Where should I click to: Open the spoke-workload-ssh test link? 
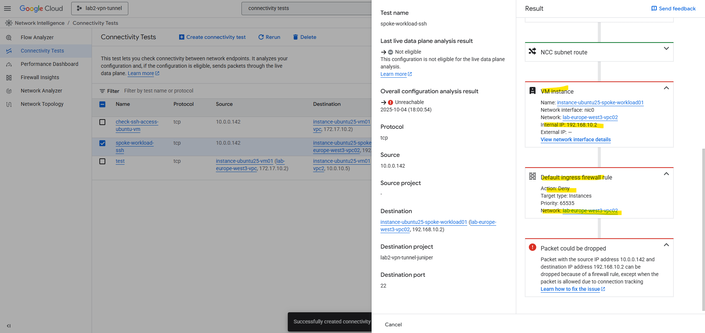click(135, 147)
